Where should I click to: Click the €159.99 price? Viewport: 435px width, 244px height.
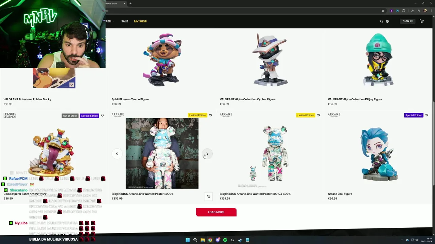pyautogui.click(x=225, y=199)
